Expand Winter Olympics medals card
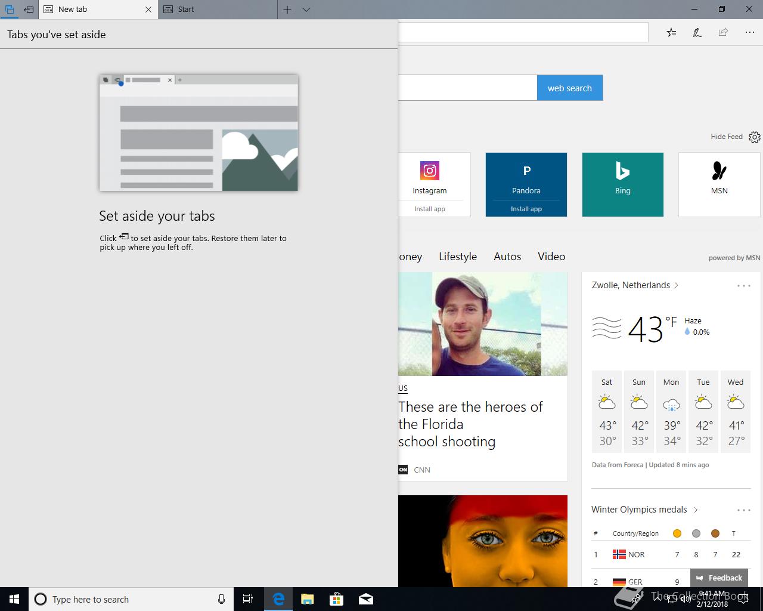 (x=644, y=510)
